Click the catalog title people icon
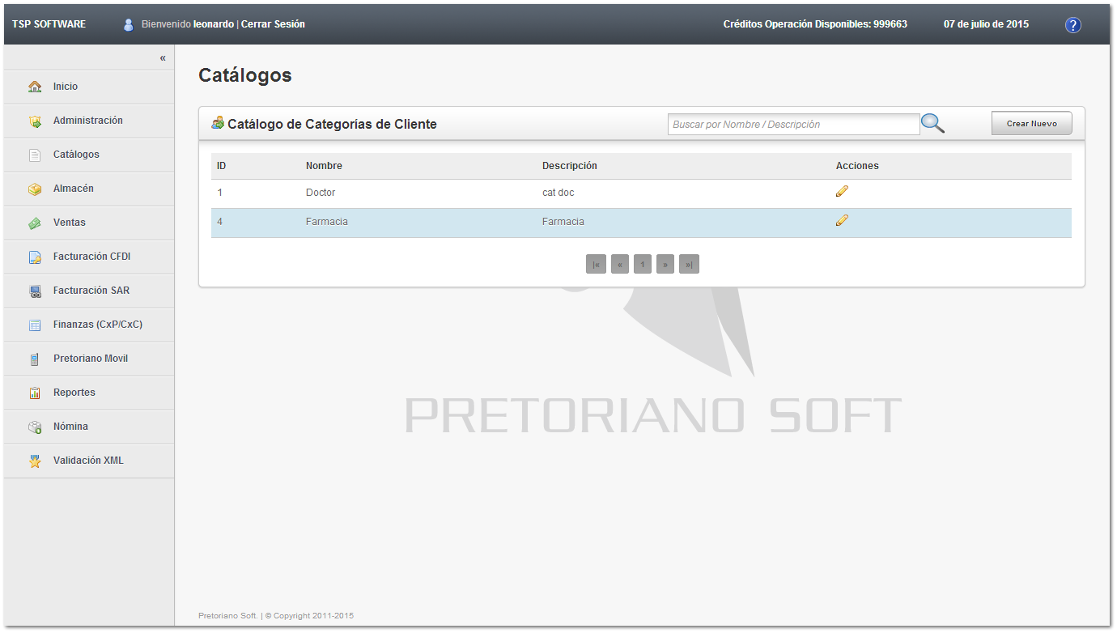 [218, 123]
